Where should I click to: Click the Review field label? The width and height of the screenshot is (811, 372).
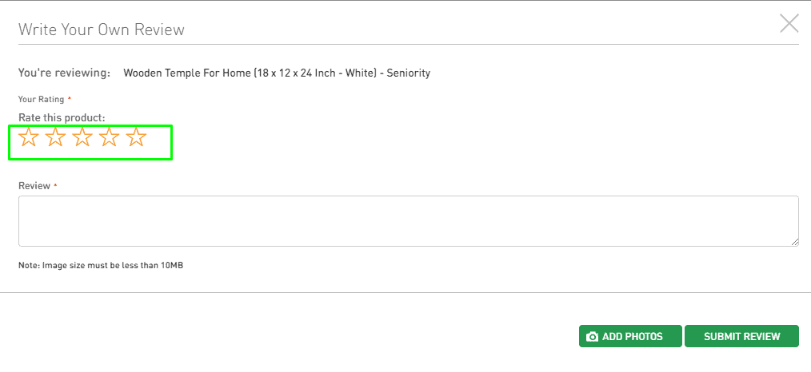pos(34,186)
